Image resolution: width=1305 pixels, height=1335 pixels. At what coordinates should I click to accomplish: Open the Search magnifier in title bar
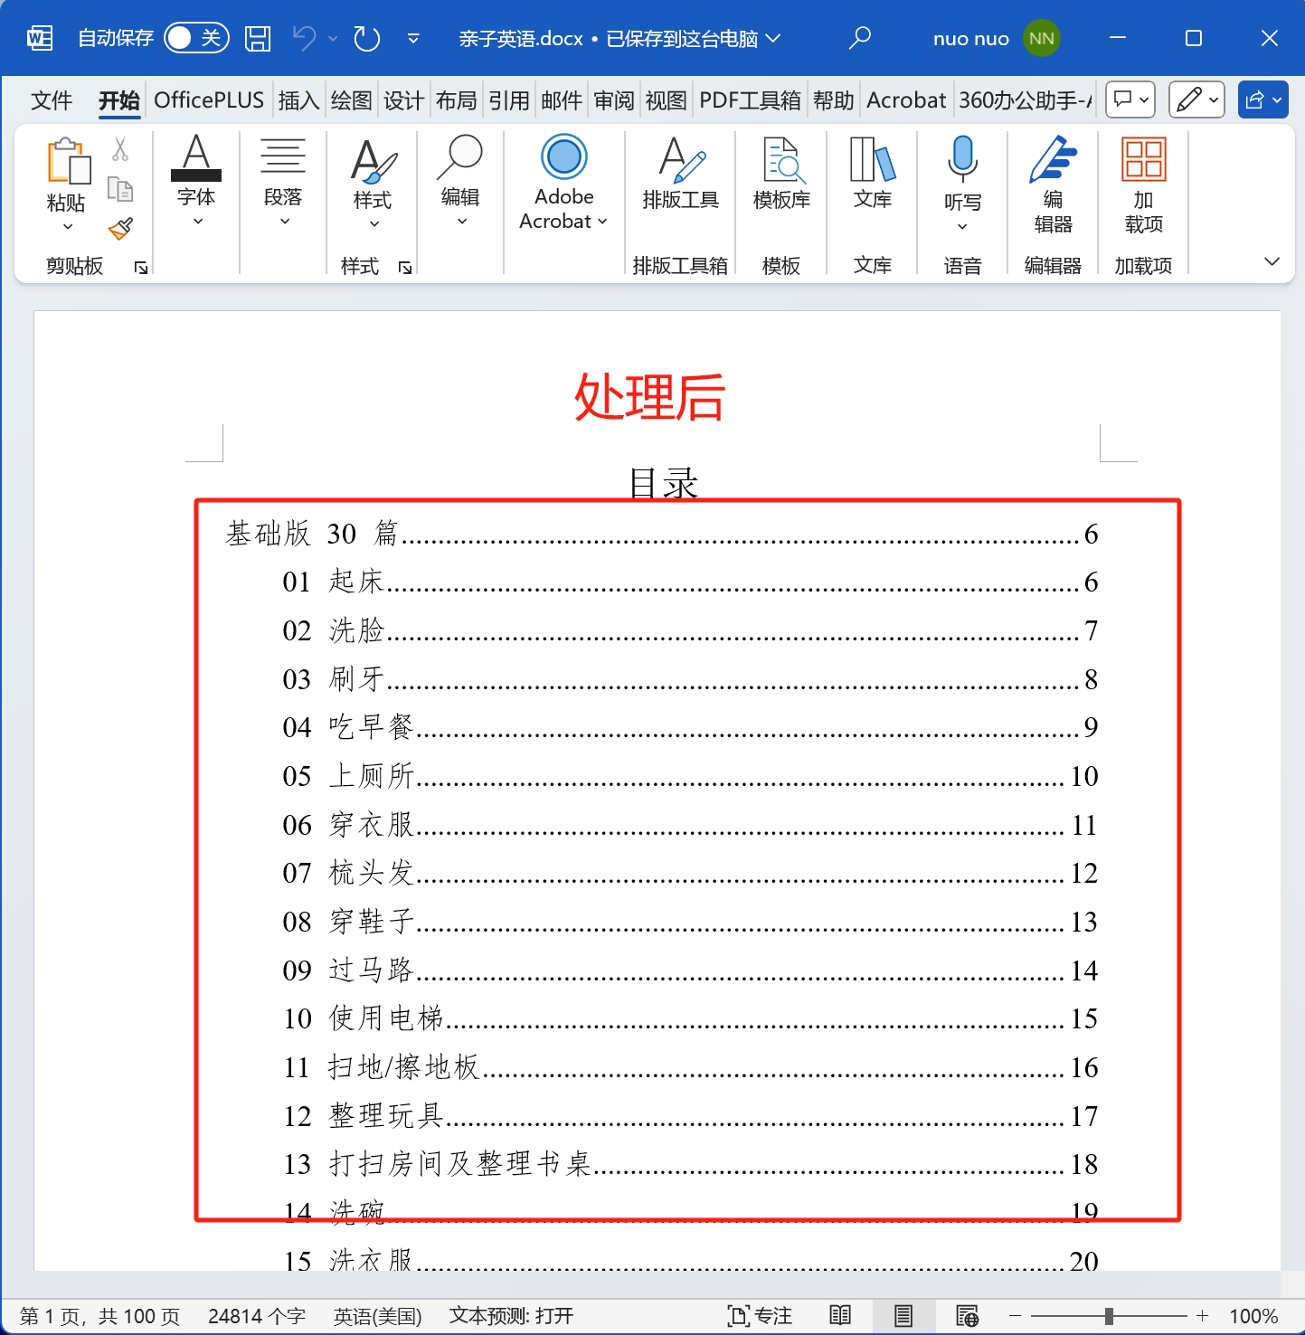(x=860, y=38)
